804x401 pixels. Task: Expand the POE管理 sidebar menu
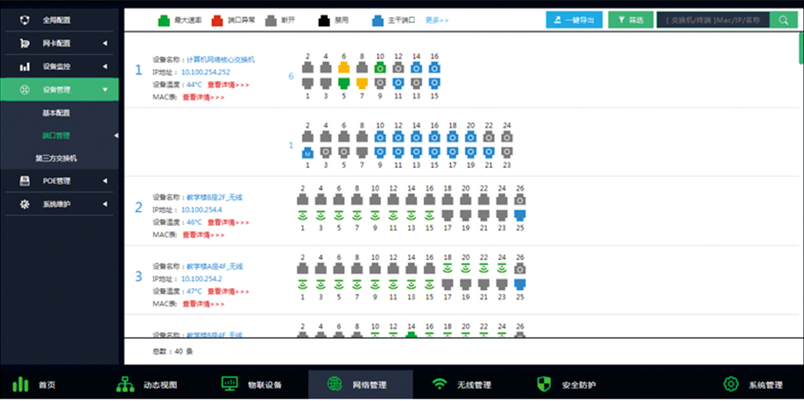105,181
